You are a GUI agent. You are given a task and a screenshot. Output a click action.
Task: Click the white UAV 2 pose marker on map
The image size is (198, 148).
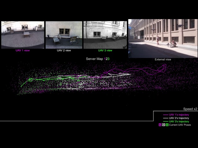coord(59,78)
